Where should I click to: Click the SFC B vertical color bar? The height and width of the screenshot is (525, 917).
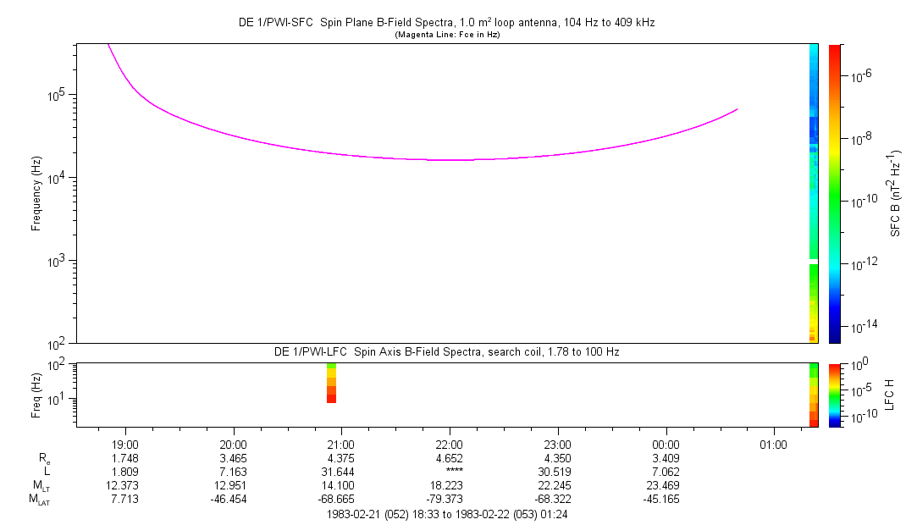(x=833, y=193)
